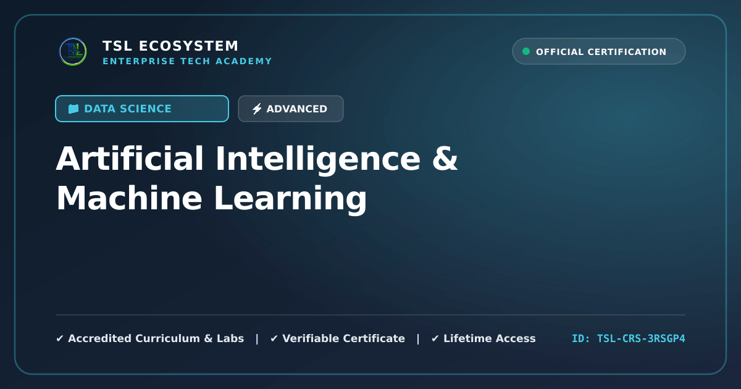Click the 'Verifiable Certificate' text
Screen dimensions: 741x389
(343, 338)
